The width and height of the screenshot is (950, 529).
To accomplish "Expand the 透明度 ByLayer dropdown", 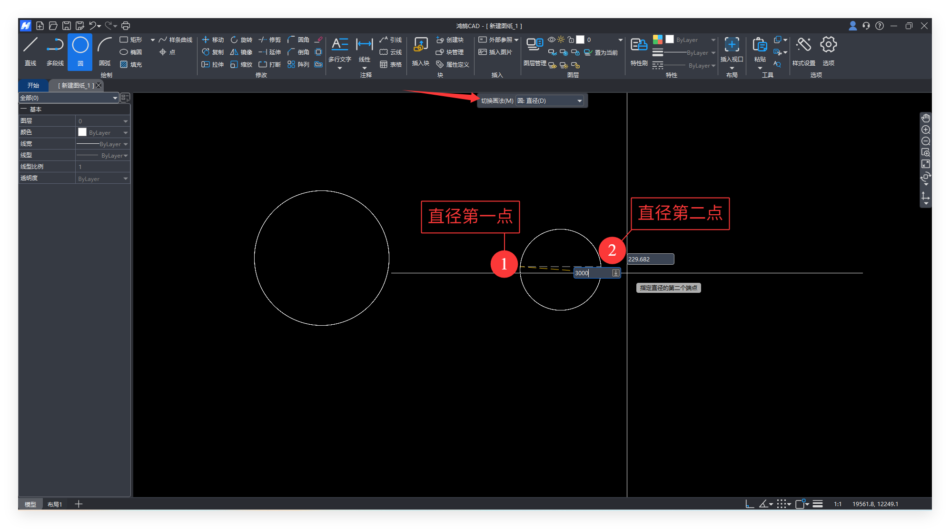I will 126,179.
